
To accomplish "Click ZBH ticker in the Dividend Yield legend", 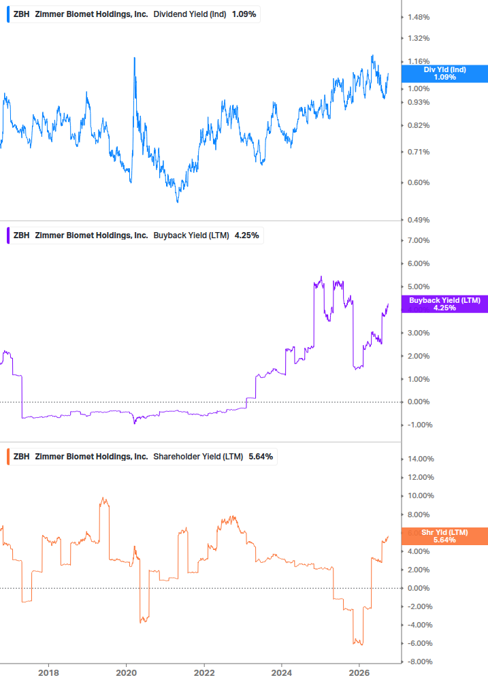I will (x=21, y=14).
